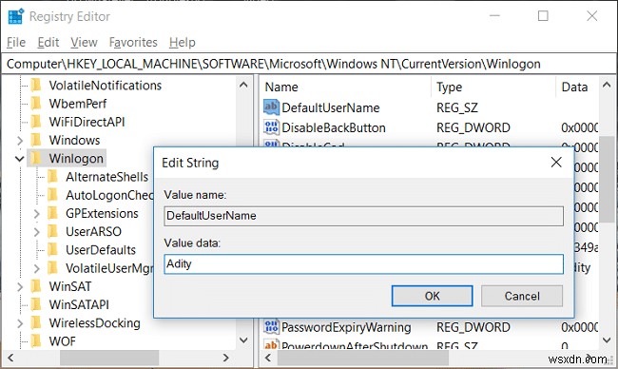
Task: Expand the GPExtensions subkey
Action: pyautogui.click(x=37, y=214)
